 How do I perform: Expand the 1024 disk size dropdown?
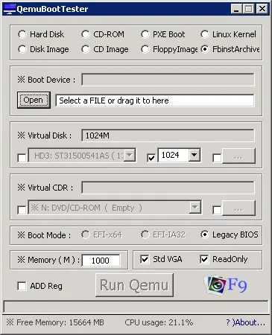point(194,155)
